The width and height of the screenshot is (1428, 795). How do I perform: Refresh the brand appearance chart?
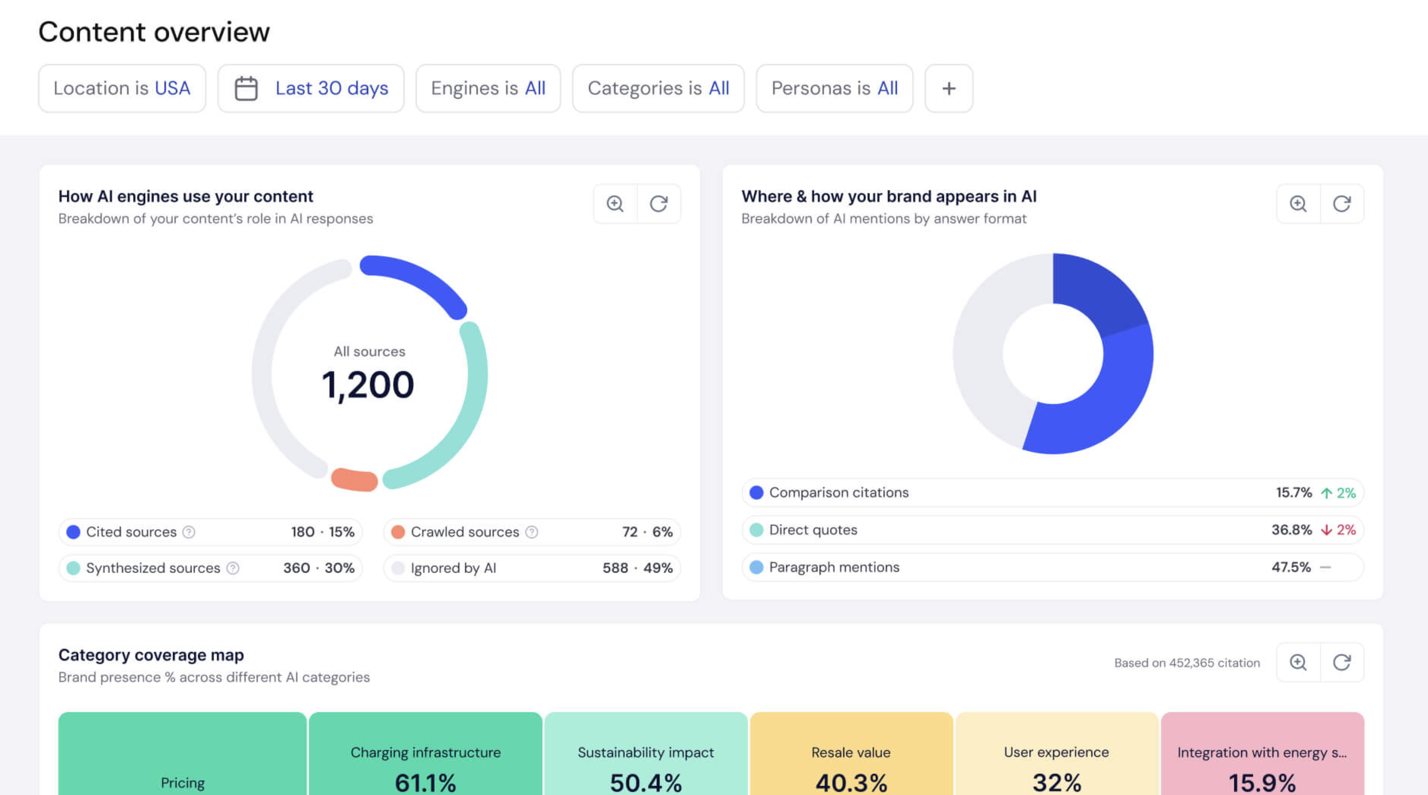(x=1341, y=204)
